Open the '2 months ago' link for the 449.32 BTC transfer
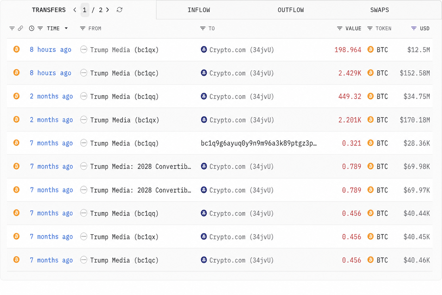The height and width of the screenshot is (295, 442). (51, 96)
